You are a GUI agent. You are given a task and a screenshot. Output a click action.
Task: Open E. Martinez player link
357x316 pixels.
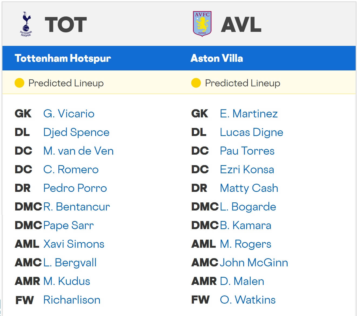(249, 114)
